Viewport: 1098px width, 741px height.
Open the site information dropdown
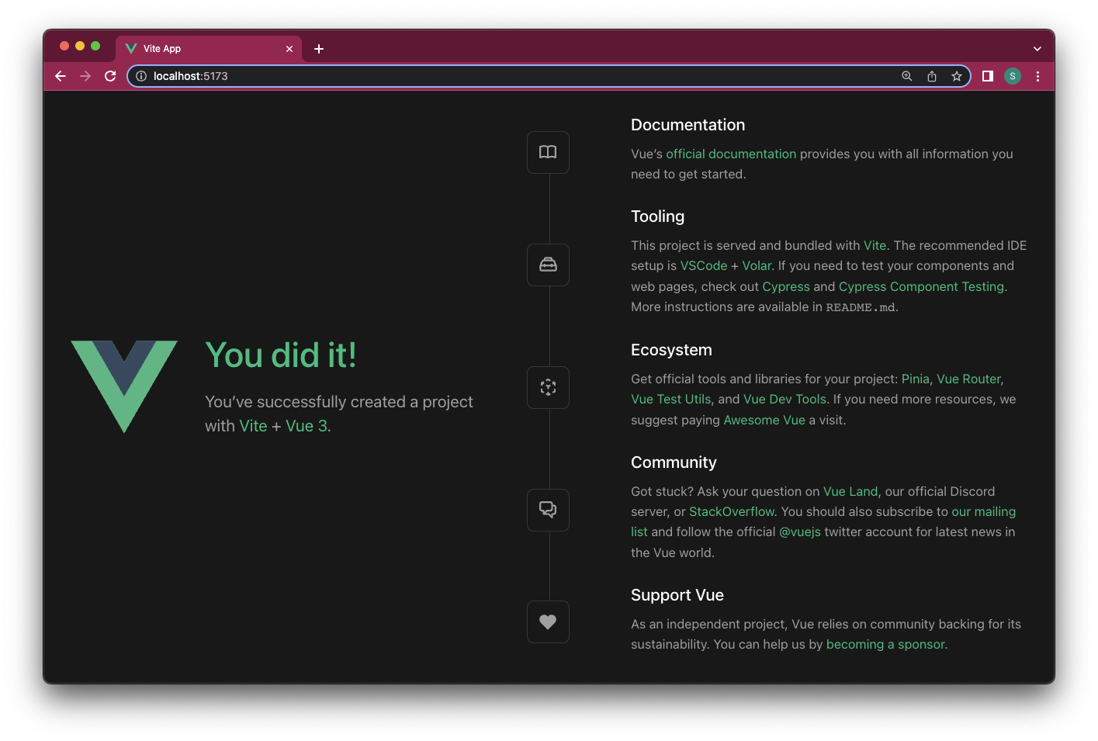[140, 76]
